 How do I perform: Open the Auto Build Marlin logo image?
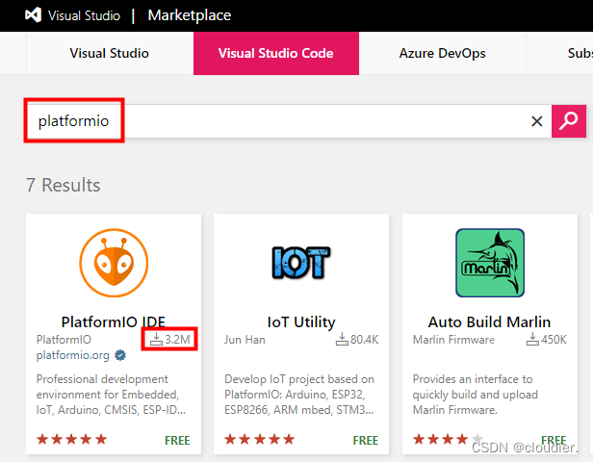[490, 263]
